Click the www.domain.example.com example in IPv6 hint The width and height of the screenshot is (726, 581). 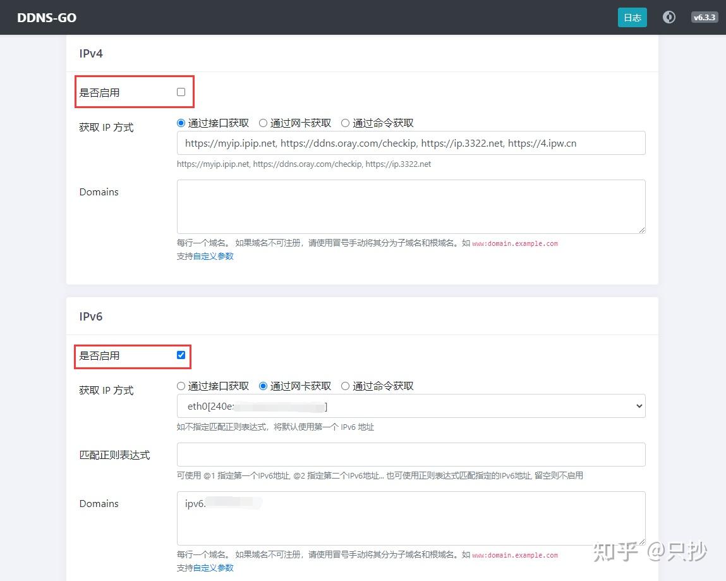click(514, 554)
